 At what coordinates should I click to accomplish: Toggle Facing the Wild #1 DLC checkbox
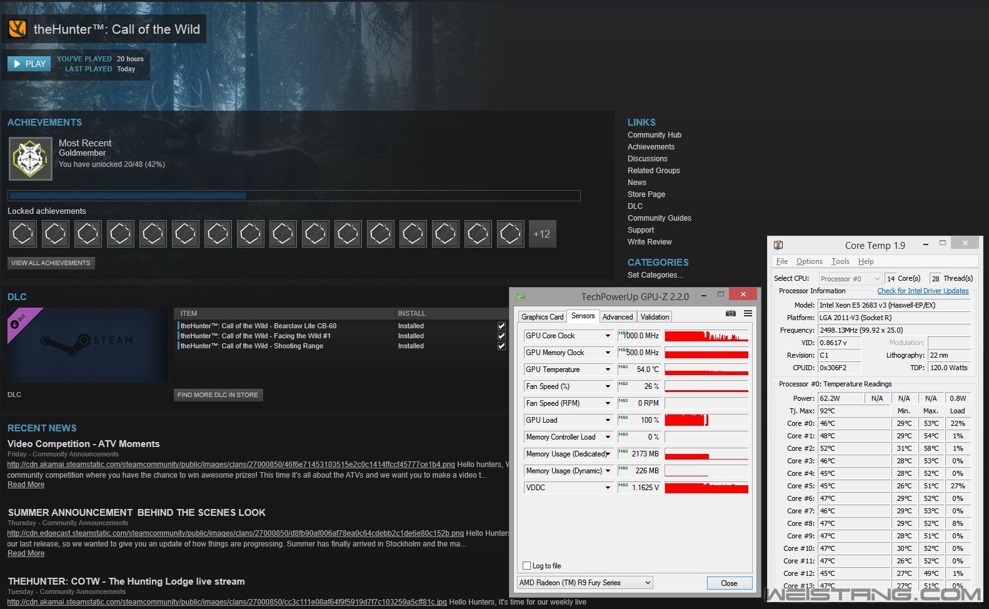pos(501,336)
